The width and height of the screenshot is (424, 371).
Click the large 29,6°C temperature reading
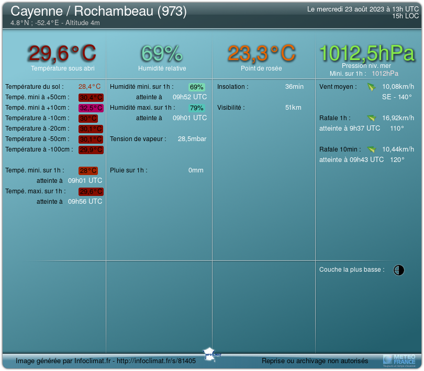[62, 53]
